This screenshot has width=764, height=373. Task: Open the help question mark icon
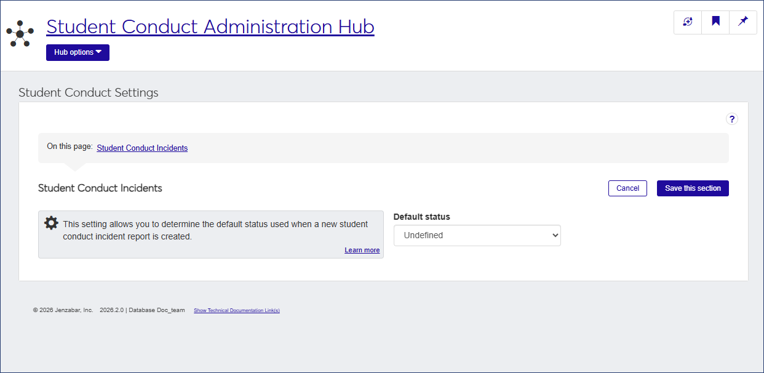point(731,119)
